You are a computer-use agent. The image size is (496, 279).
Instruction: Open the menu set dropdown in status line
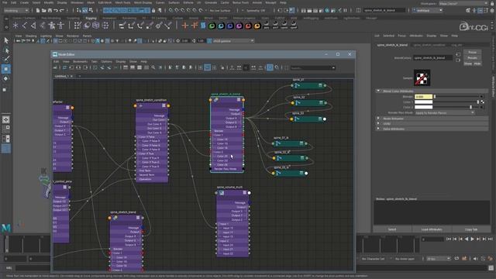pos(15,10)
